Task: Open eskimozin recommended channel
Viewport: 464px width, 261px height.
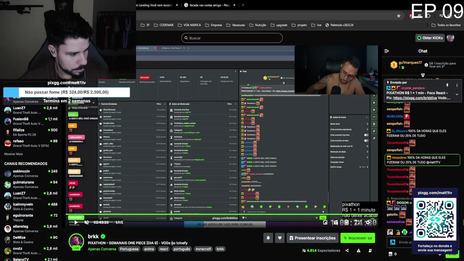Action: tap(31, 173)
